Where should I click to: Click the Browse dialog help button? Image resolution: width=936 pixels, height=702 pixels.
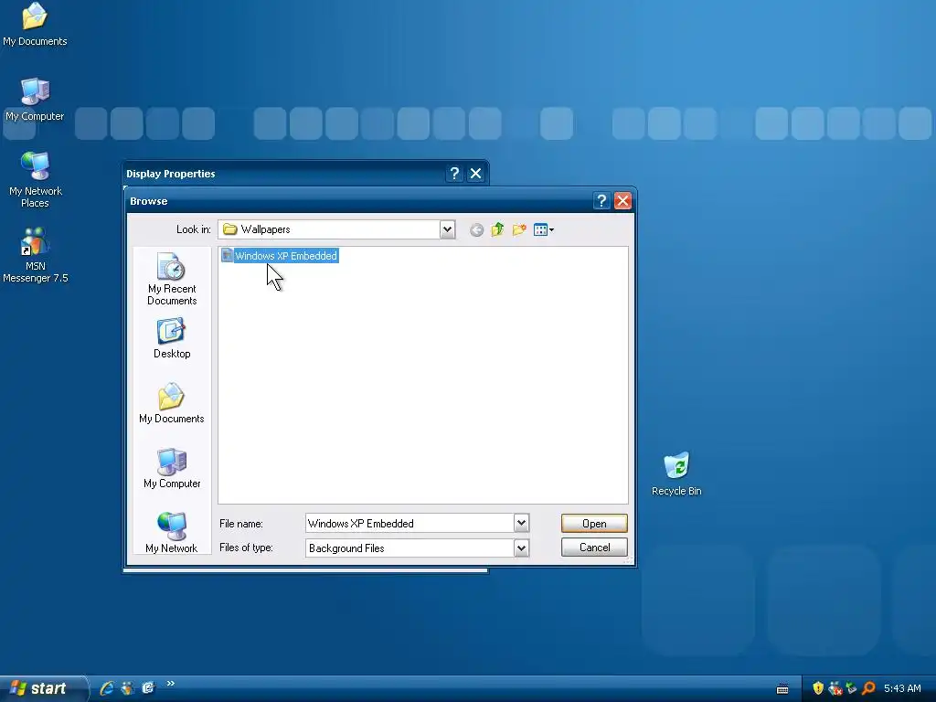pyautogui.click(x=601, y=201)
